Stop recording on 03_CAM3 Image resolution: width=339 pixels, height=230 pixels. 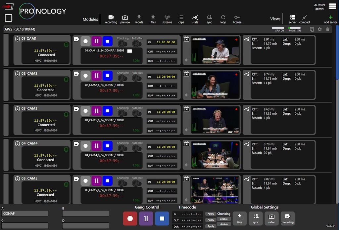(108, 111)
